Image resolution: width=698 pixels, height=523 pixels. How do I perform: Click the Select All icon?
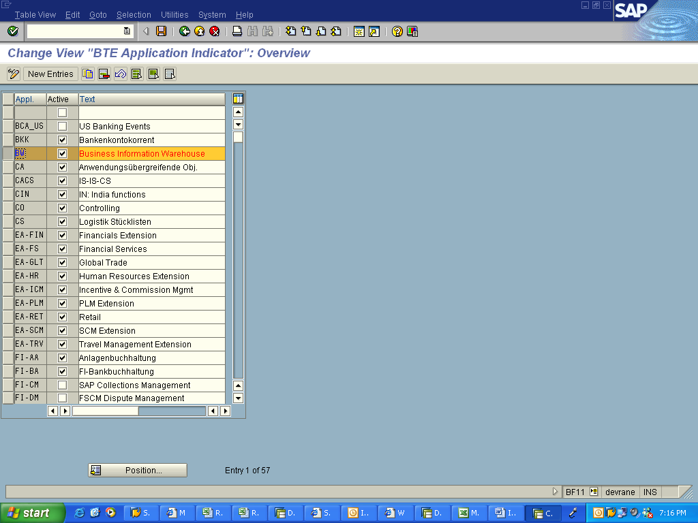click(x=137, y=74)
